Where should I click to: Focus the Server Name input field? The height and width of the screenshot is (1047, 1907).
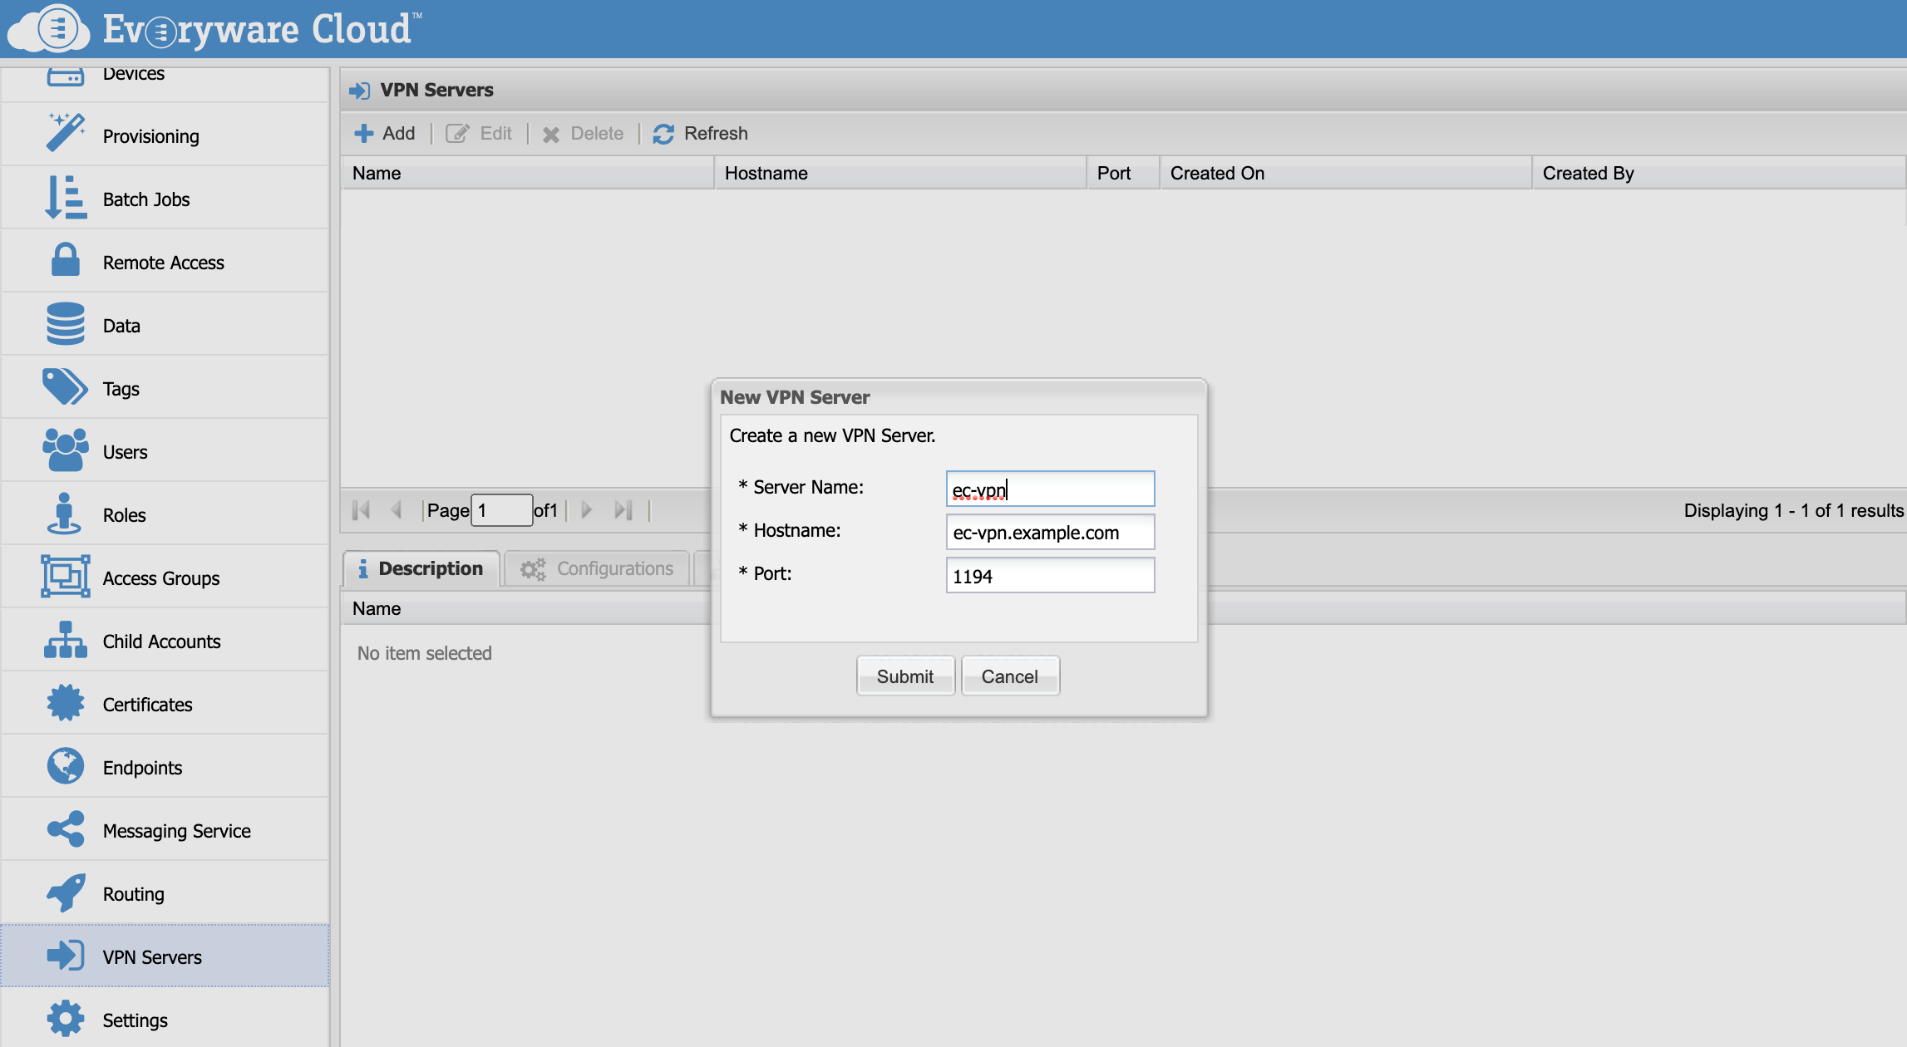(1050, 489)
